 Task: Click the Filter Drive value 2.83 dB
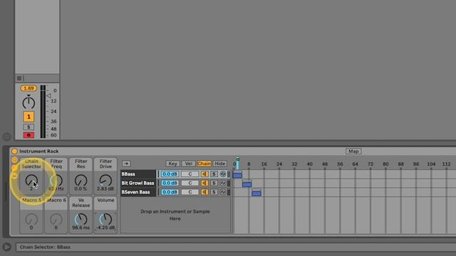coord(105,188)
